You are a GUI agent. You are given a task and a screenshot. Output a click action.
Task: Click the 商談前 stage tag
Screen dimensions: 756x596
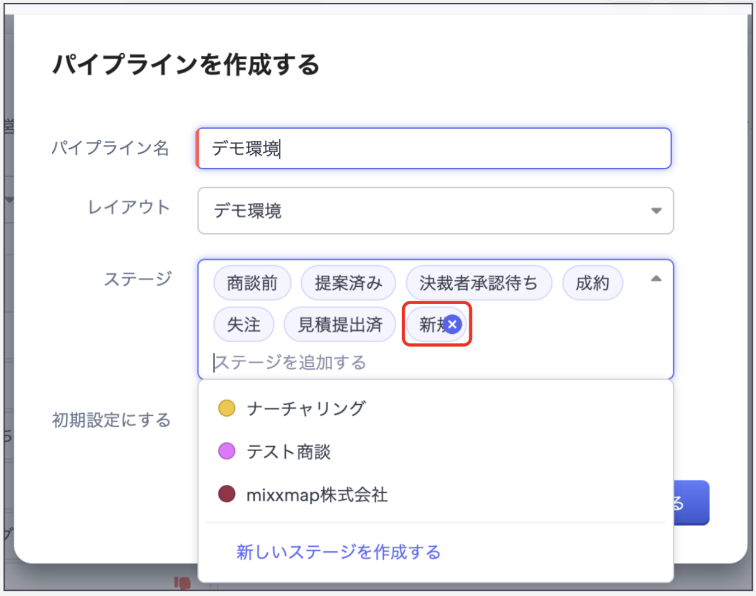pyautogui.click(x=252, y=283)
